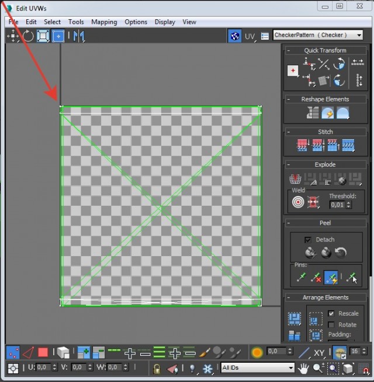This screenshot has width=374, height=382.
Task: Open the All IDs material dropdown
Action: tap(258, 367)
